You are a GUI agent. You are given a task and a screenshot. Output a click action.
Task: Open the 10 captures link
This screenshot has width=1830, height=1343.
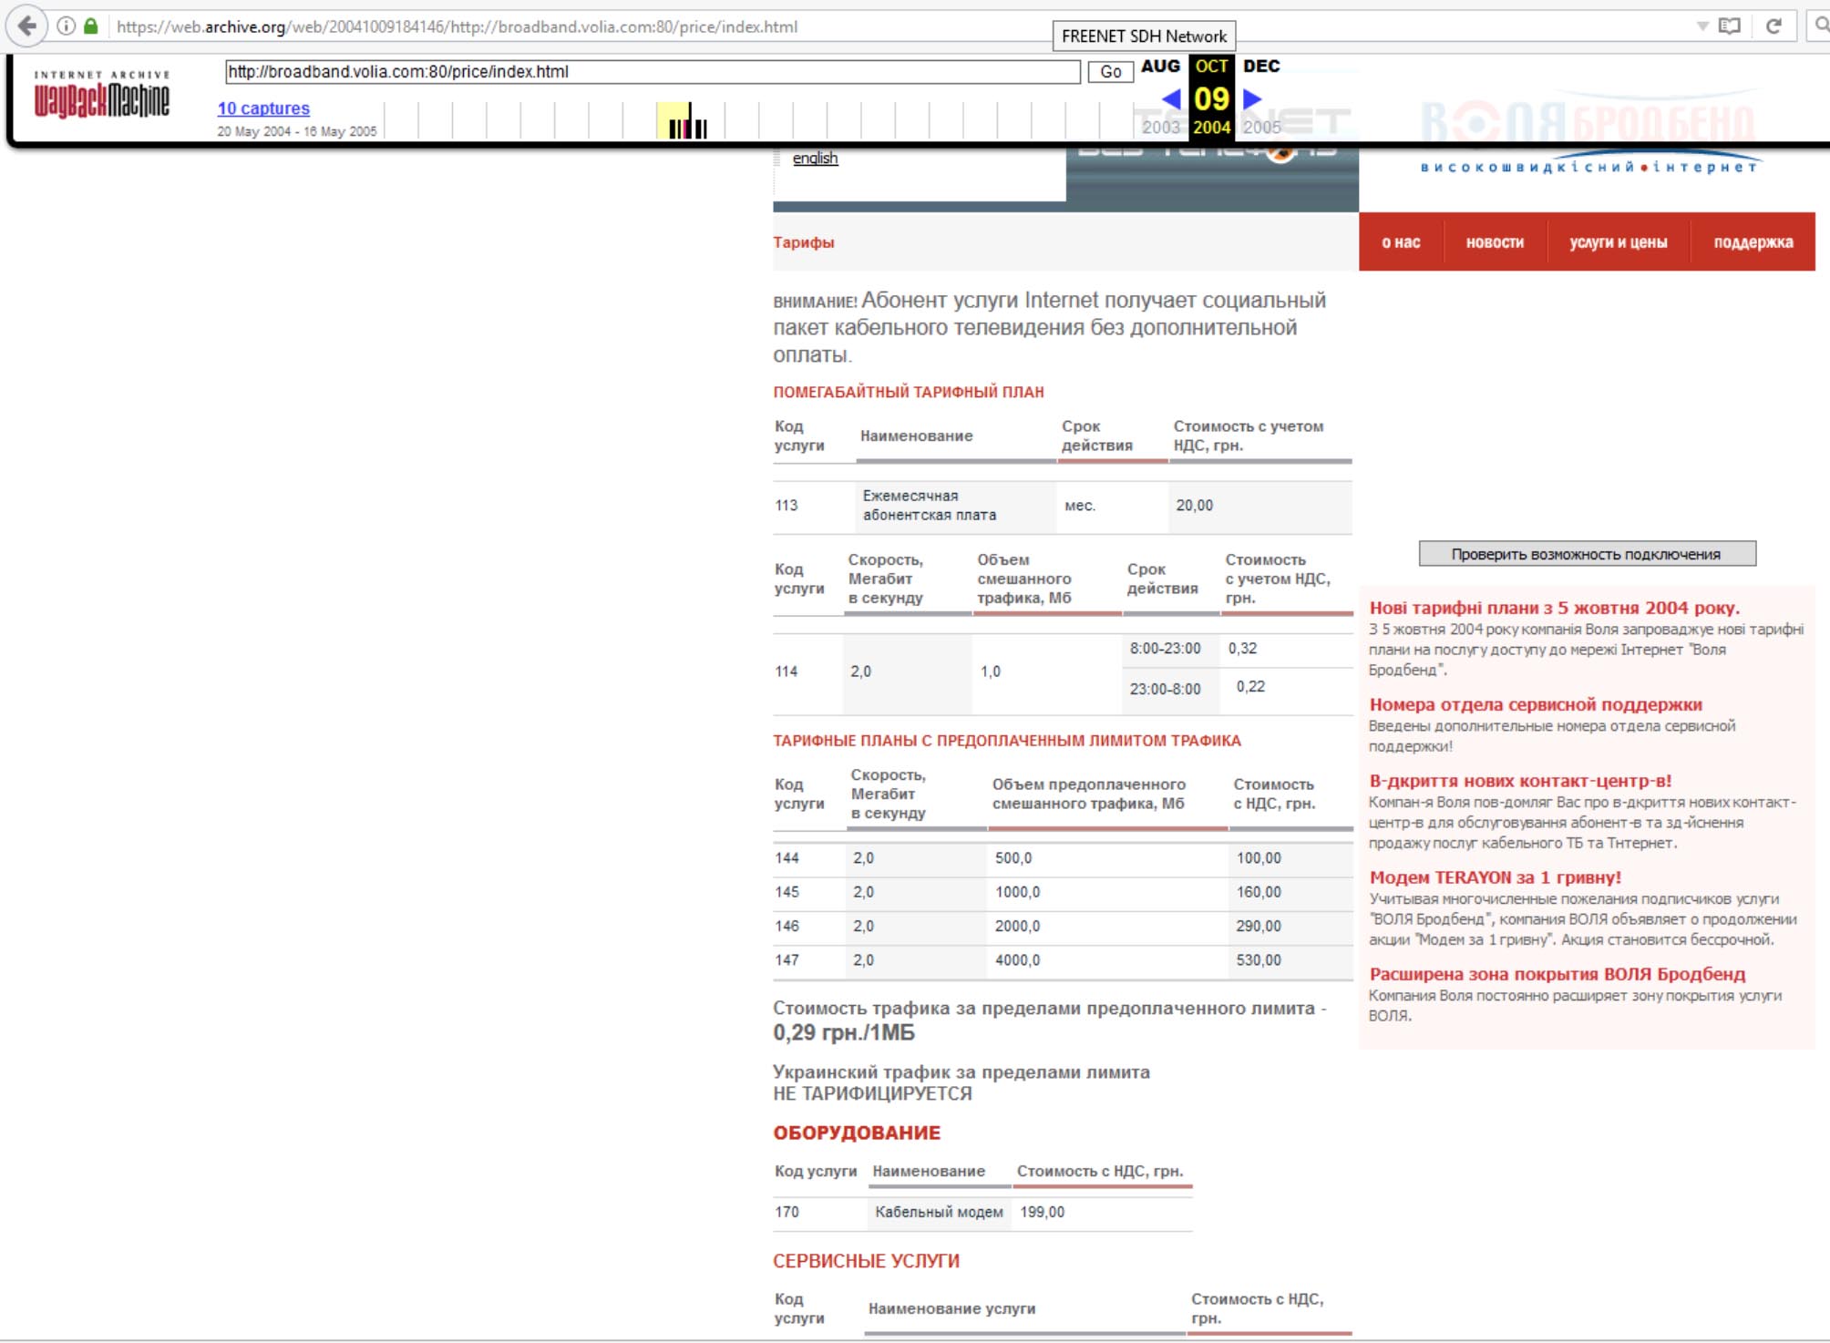[x=263, y=108]
